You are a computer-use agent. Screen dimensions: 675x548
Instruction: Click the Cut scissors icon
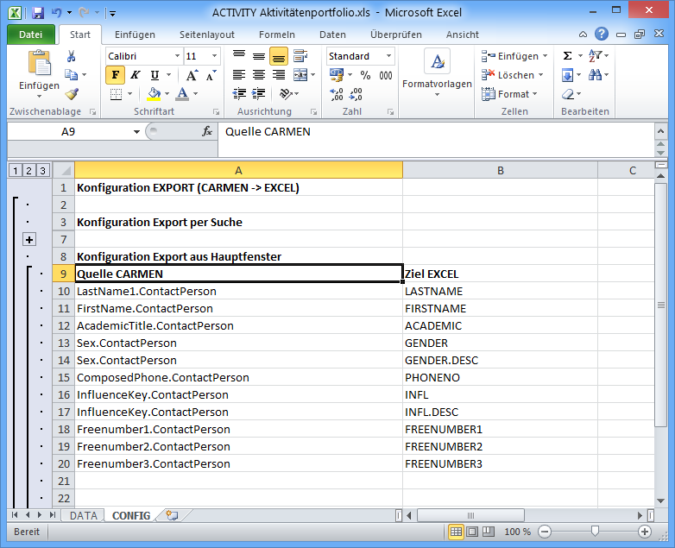coord(71,56)
